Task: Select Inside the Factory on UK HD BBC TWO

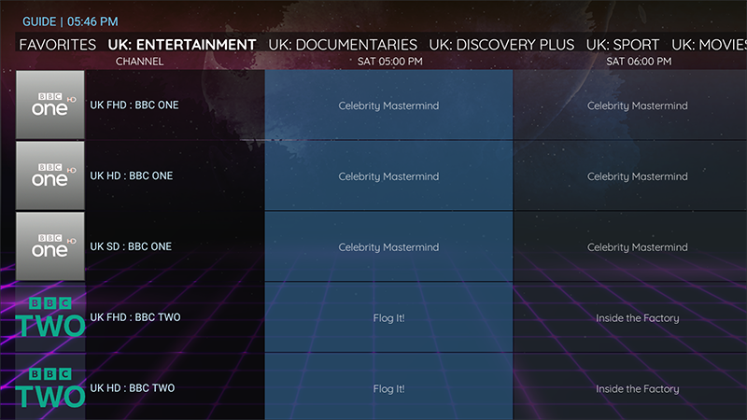Action: pos(637,388)
